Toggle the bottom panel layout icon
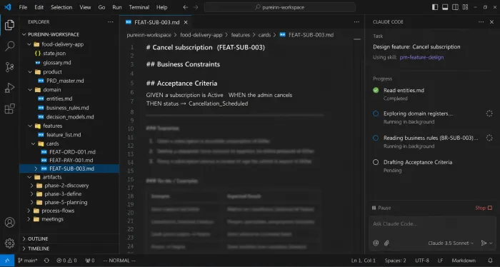The image size is (500, 267). pos(445,7)
